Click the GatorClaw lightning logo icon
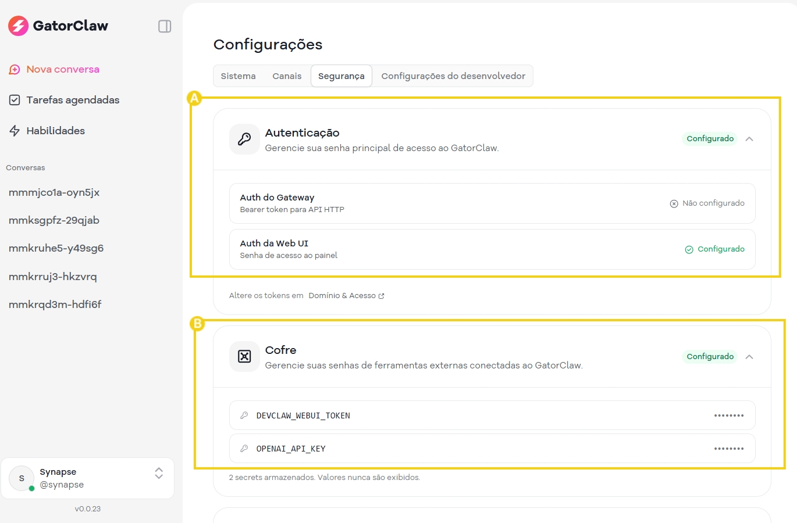Image resolution: width=797 pixels, height=523 pixels. [x=18, y=26]
